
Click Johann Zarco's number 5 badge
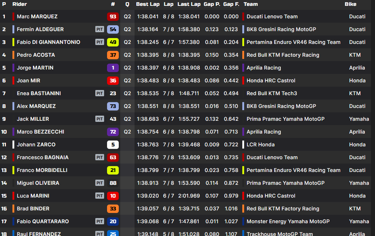[x=113, y=145]
